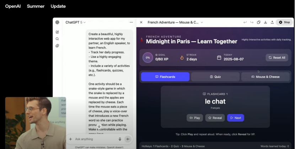
Task: Reveal the flashcard translation
Action: click(x=215, y=118)
